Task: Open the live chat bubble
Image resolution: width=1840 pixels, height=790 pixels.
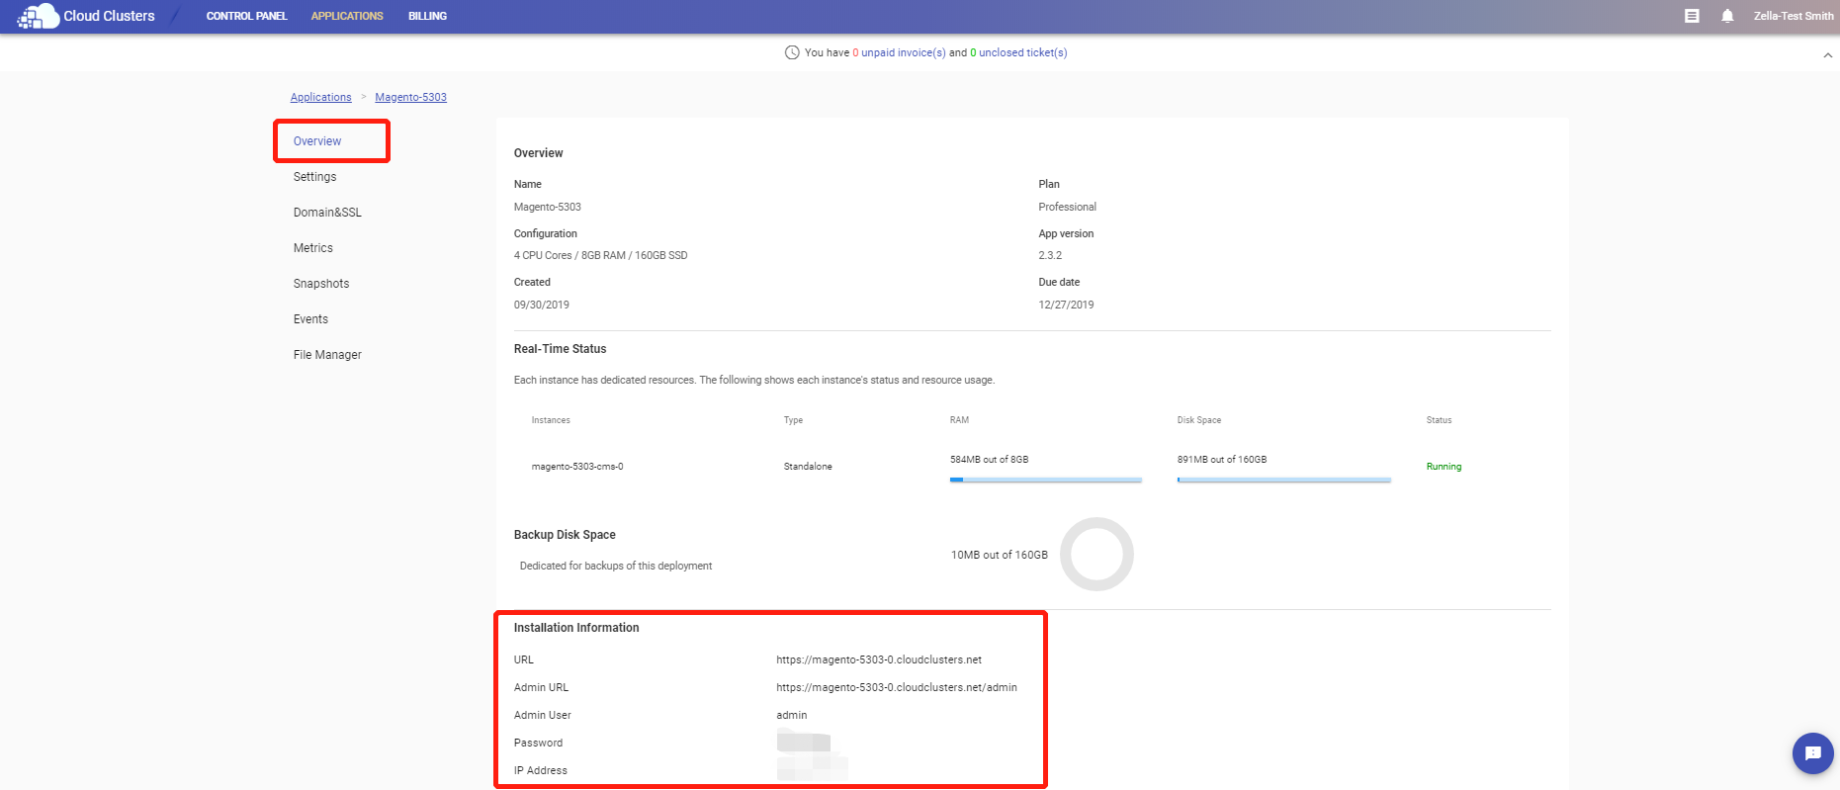Action: (1812, 753)
